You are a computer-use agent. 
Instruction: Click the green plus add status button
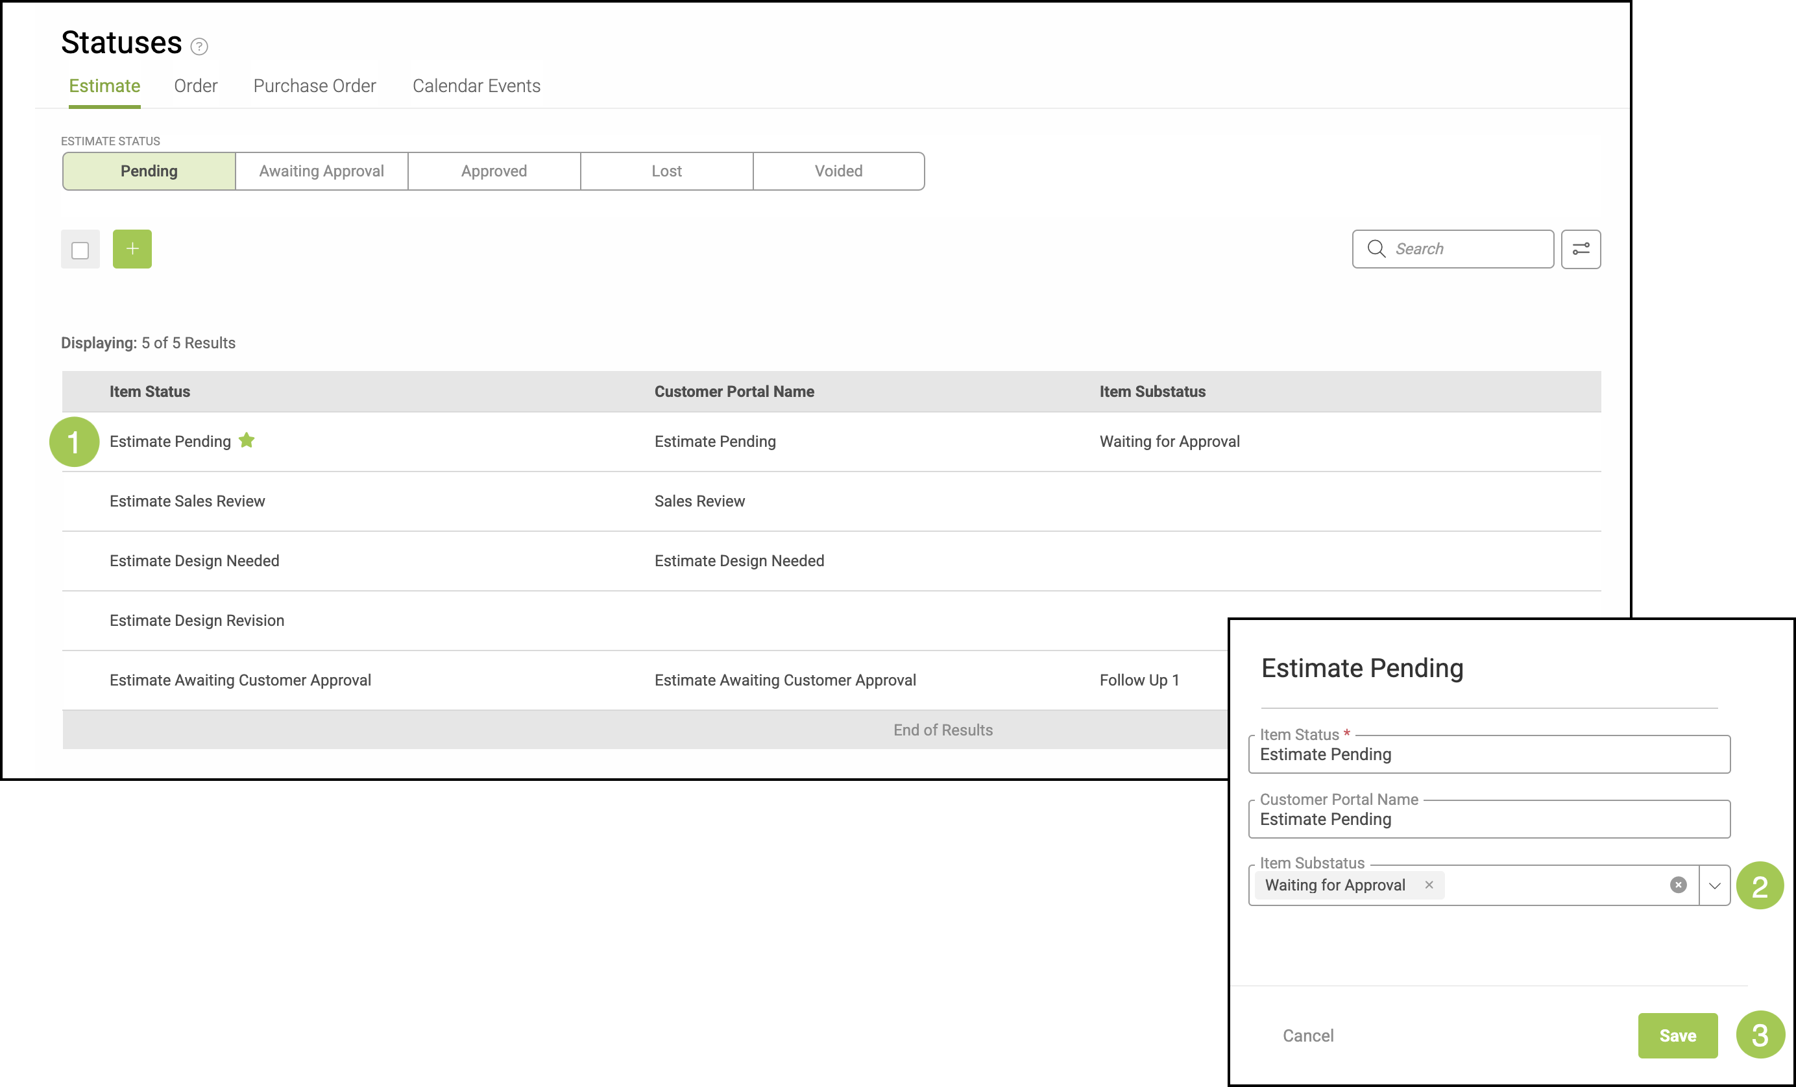tap(132, 249)
